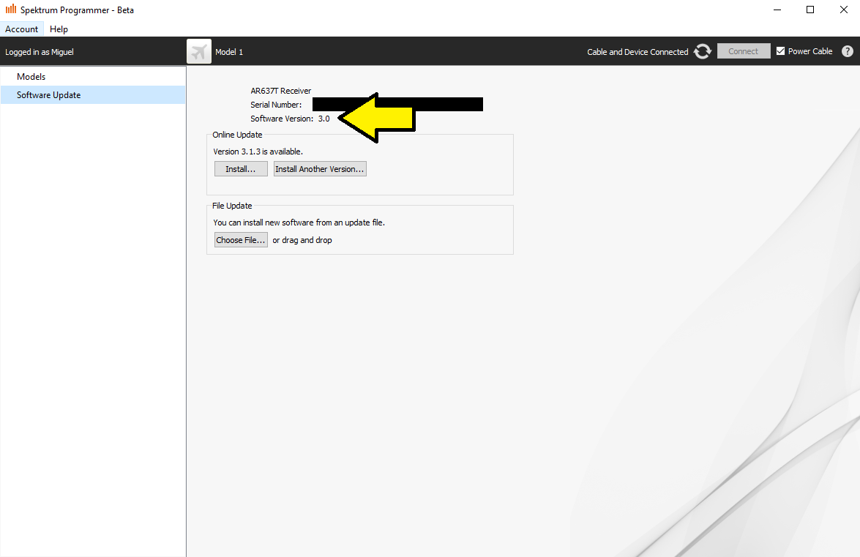Click Install Another Version... button
Screen dimensions: 860x557
(320, 169)
